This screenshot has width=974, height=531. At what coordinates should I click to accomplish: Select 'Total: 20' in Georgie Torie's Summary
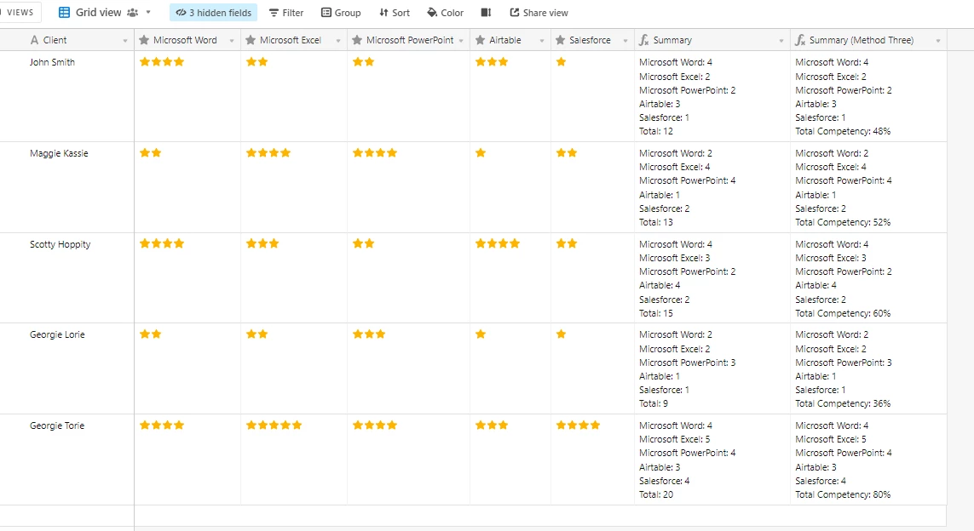(x=656, y=494)
